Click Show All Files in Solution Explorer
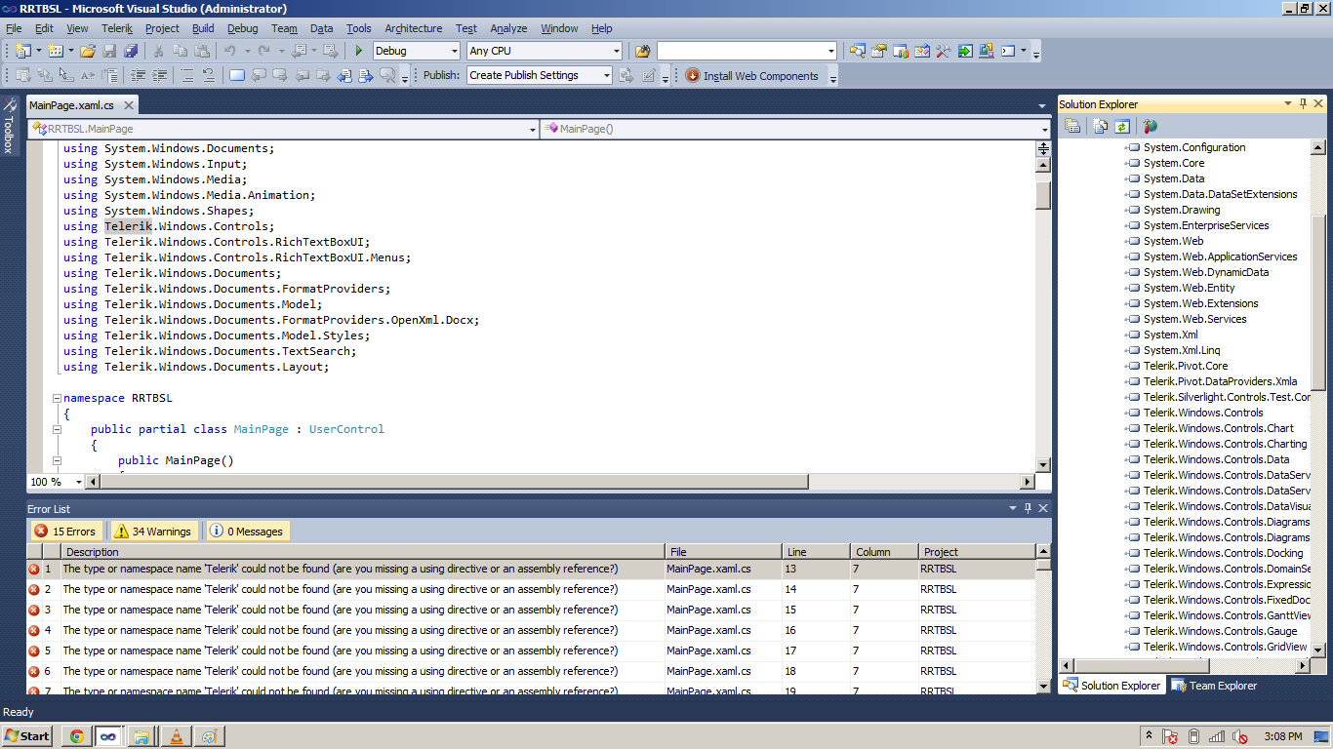1333x749 pixels. coord(1100,126)
